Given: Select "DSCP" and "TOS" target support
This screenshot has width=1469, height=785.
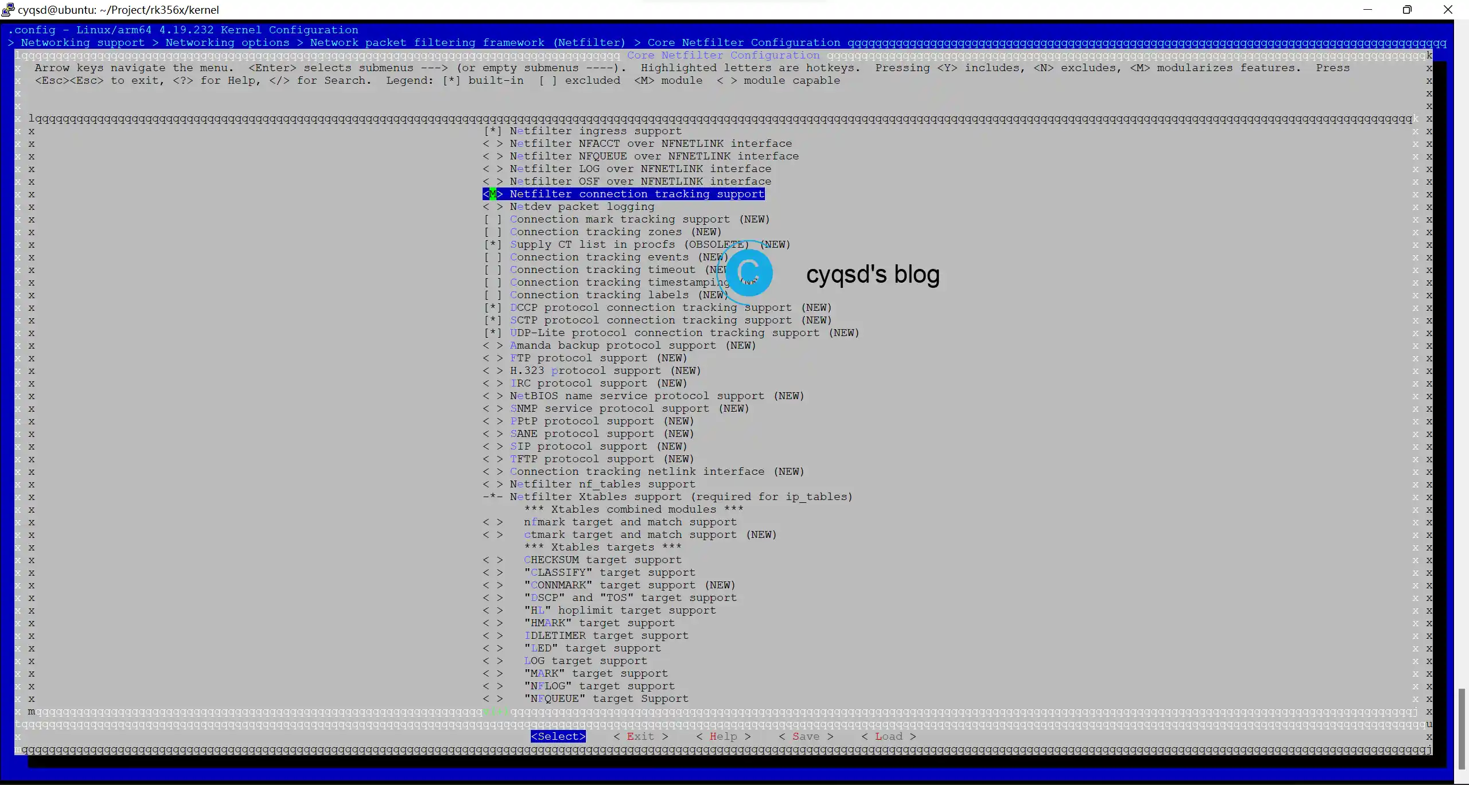Looking at the screenshot, I should coord(610,597).
